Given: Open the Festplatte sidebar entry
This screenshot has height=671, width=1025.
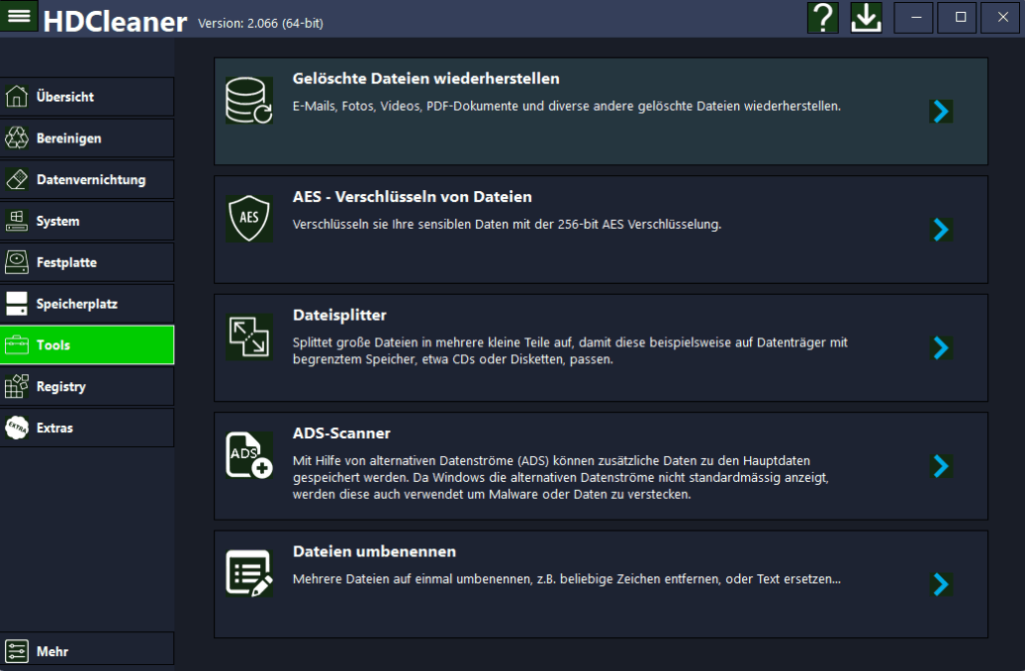Looking at the screenshot, I should (87, 263).
